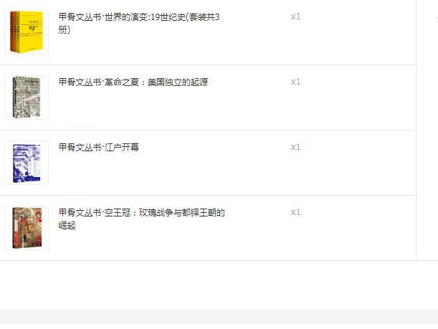Click quantity x1 beside 江户开幕 item
This screenshot has height=329, width=438.
click(x=295, y=147)
